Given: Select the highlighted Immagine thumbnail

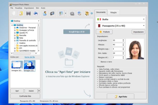Looking at the screenshot, I should 30,66.
